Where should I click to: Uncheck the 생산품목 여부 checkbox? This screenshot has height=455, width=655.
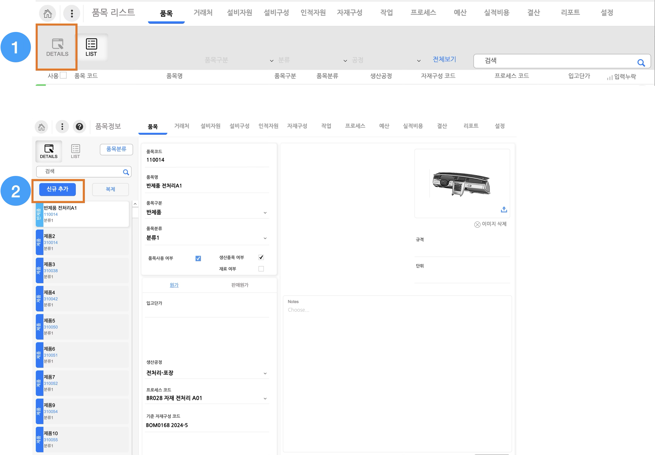click(x=261, y=257)
